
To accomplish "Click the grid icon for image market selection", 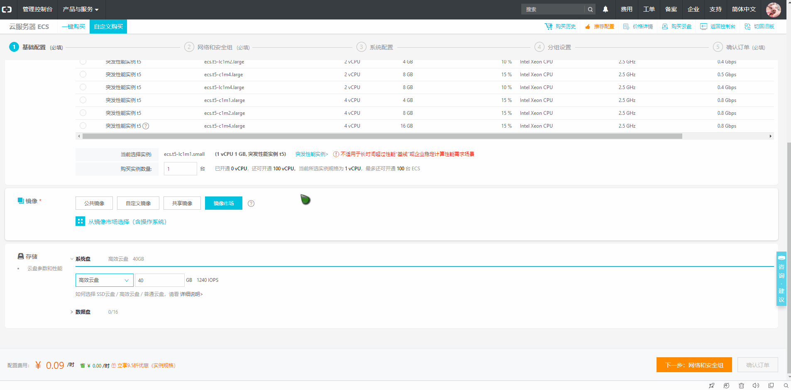I will coord(80,221).
